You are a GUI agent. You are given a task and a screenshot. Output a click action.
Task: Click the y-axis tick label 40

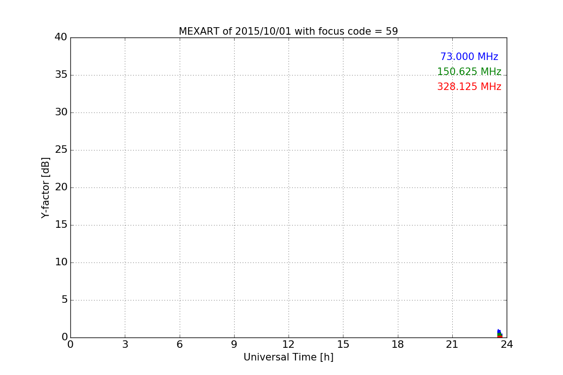click(x=61, y=37)
